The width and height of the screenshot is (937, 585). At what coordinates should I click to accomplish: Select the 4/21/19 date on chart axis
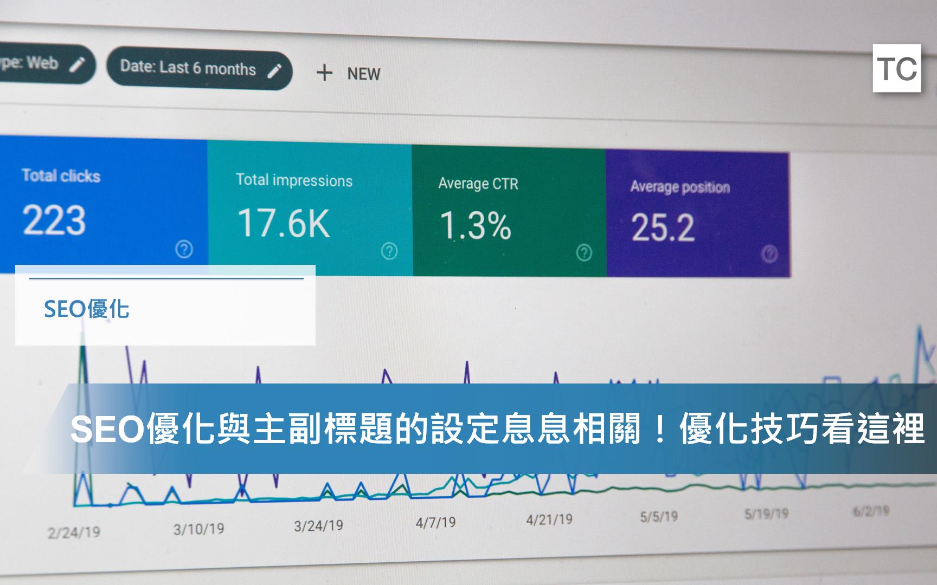pyautogui.click(x=549, y=519)
